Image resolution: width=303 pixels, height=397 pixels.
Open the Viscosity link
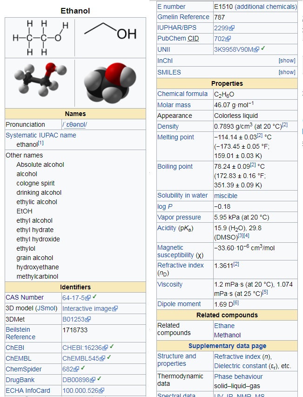point(170,284)
